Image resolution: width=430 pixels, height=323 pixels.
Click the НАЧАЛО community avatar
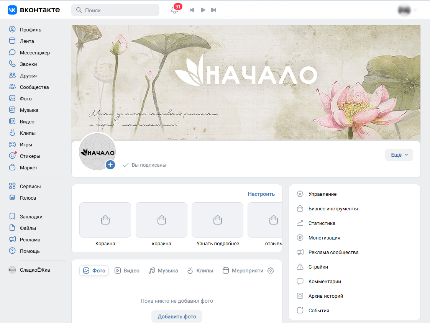[97, 151]
